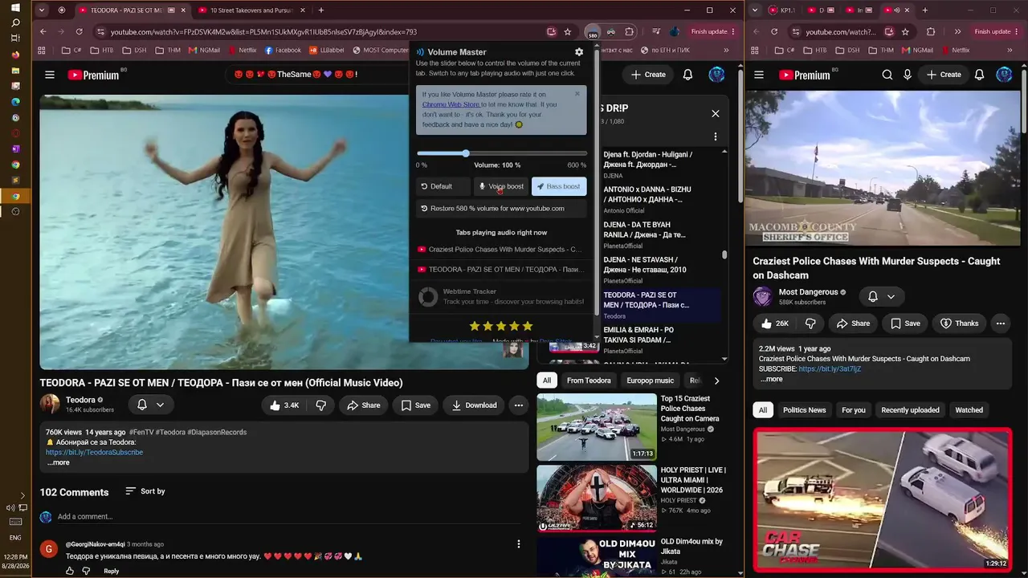Viewport: 1028px width, 578px height.
Task: Open the Webtime Tracker promotion
Action: (501, 297)
